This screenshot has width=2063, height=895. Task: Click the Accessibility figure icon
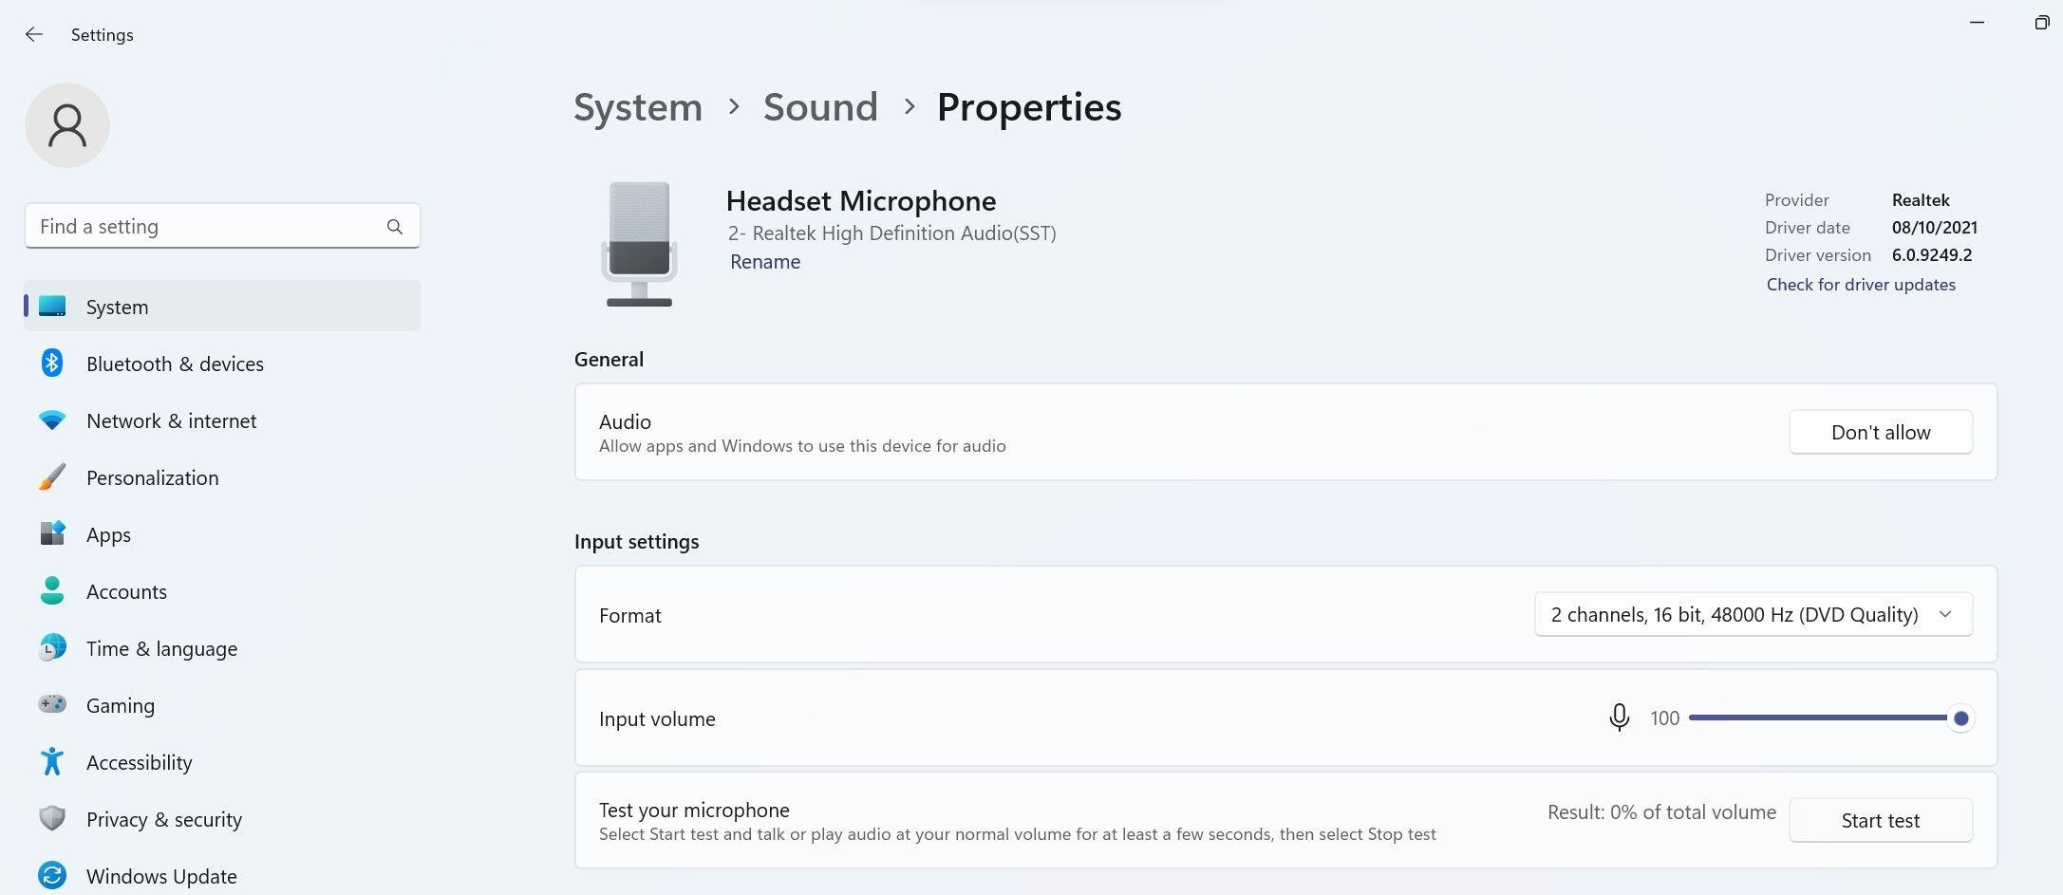pos(52,761)
